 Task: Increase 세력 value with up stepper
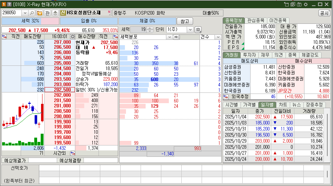[x=150, y=28]
